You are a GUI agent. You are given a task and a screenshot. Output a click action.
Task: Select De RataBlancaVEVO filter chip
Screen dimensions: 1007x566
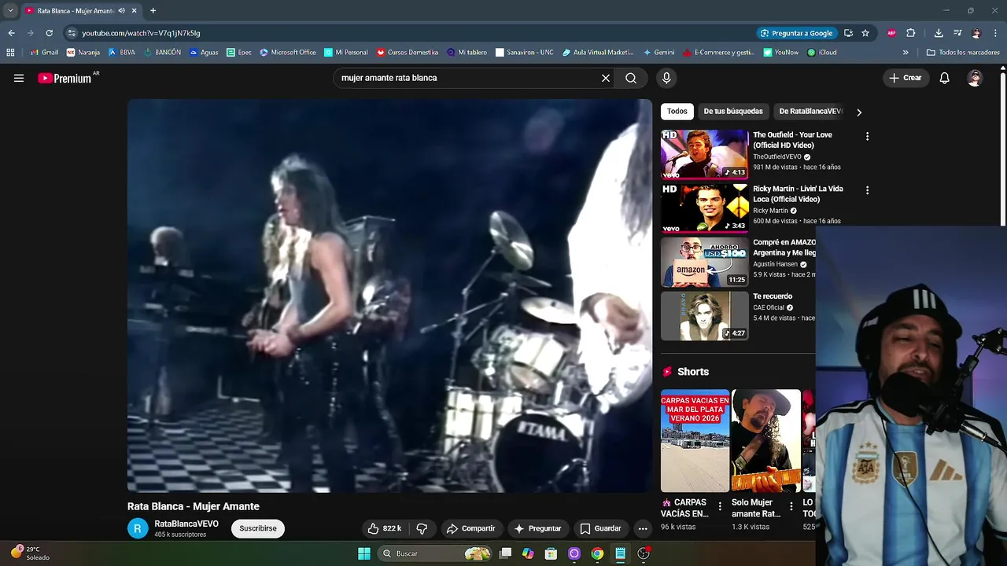click(x=811, y=112)
